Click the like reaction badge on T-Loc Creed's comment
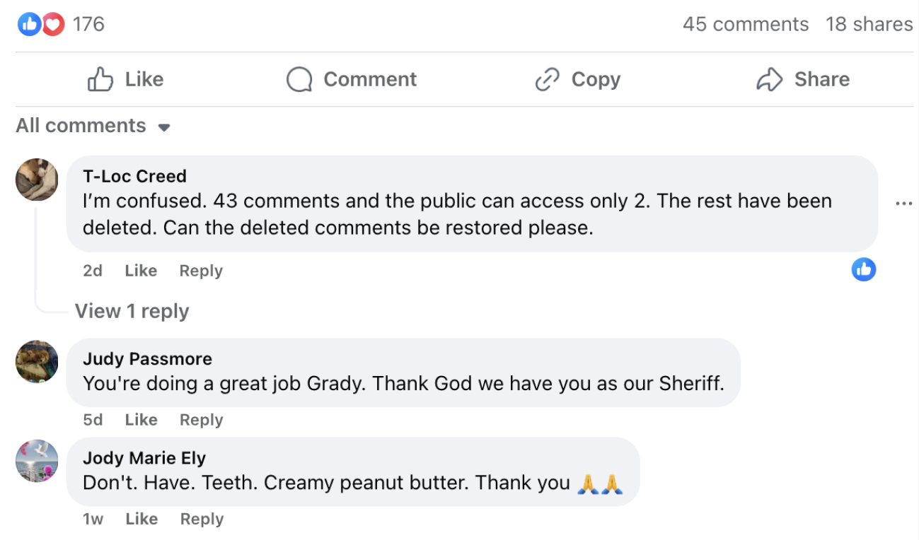The height and width of the screenshot is (540, 919). [x=864, y=269]
